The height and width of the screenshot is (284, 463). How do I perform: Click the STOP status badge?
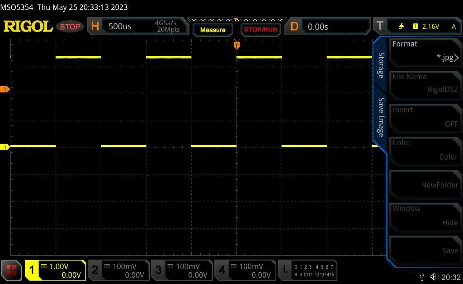tap(70, 27)
